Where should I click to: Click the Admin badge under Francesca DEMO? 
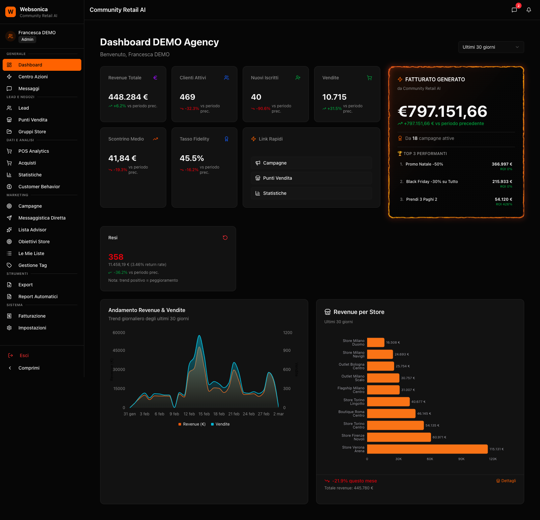click(27, 39)
